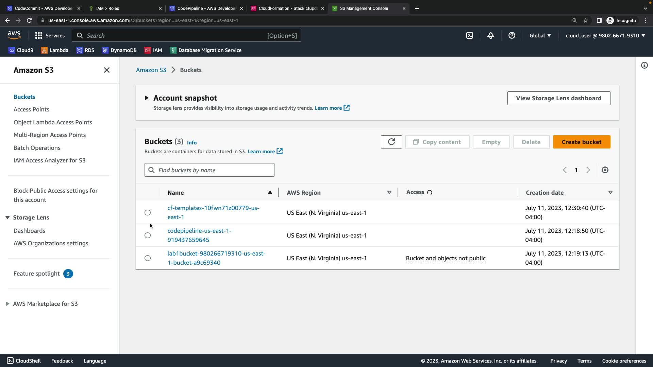653x367 pixels.
Task: Open the Global region dropdown
Action: click(540, 35)
